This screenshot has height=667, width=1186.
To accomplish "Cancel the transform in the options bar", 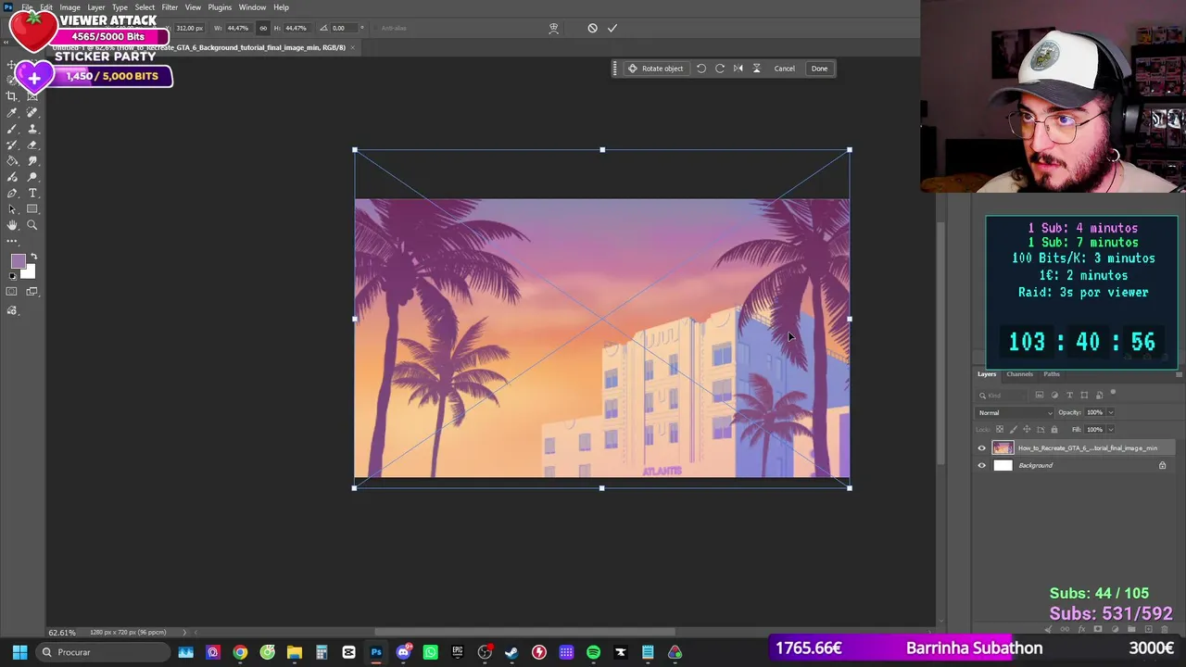I will pos(593,28).
